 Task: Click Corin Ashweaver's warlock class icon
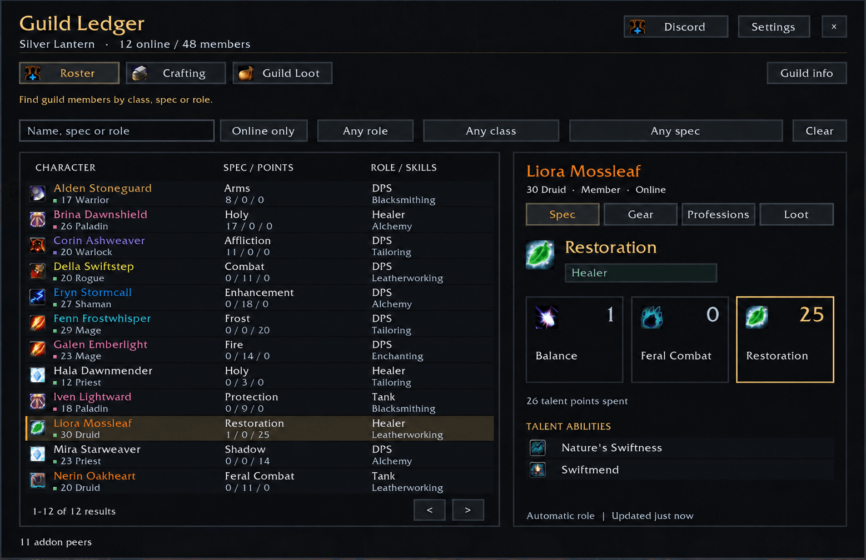point(37,245)
